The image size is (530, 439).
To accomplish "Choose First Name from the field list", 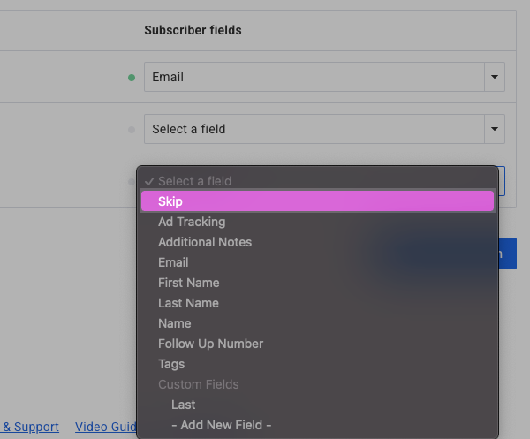I will point(188,283).
